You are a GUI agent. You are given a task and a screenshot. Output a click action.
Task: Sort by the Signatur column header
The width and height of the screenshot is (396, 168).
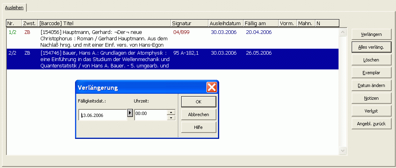click(189, 24)
